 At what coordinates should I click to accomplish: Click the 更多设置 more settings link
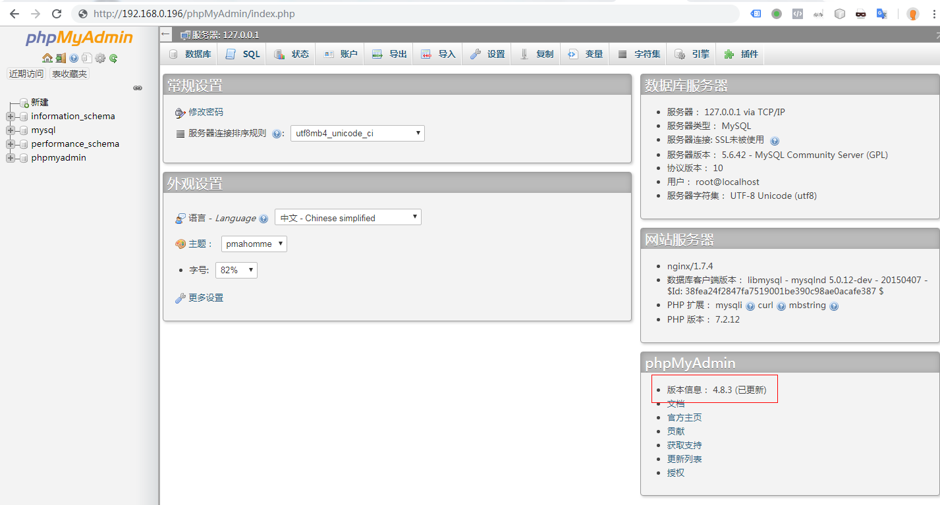[x=206, y=298]
